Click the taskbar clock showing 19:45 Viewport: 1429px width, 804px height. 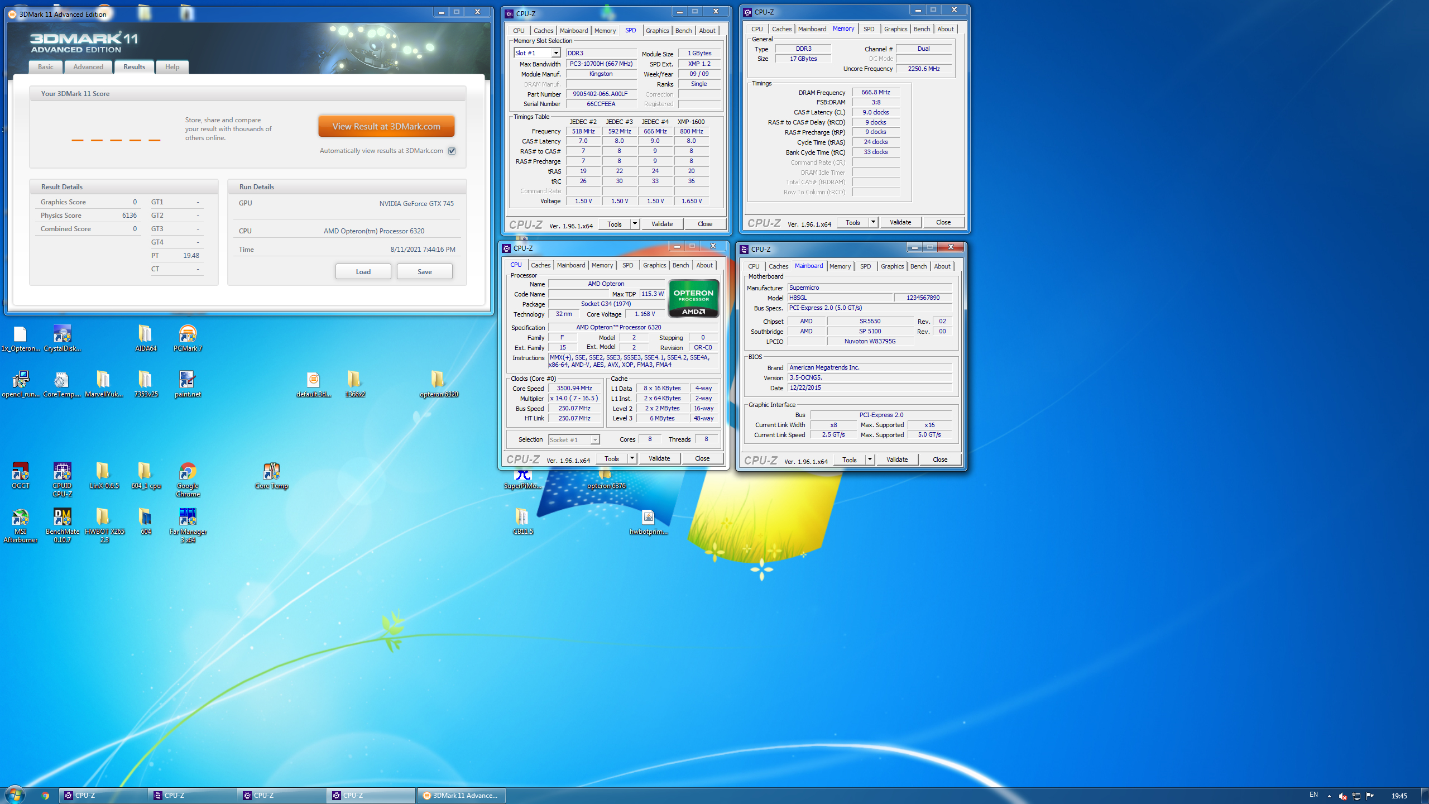1399,796
